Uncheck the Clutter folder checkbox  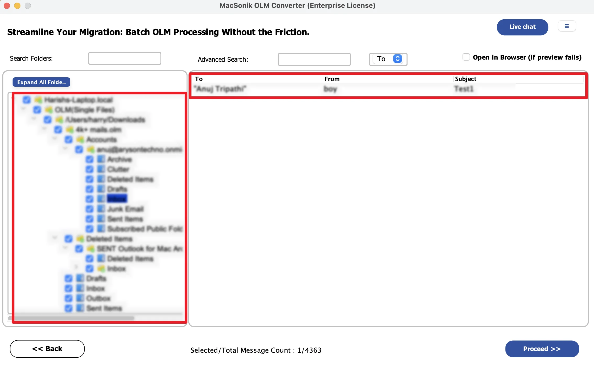coord(90,169)
